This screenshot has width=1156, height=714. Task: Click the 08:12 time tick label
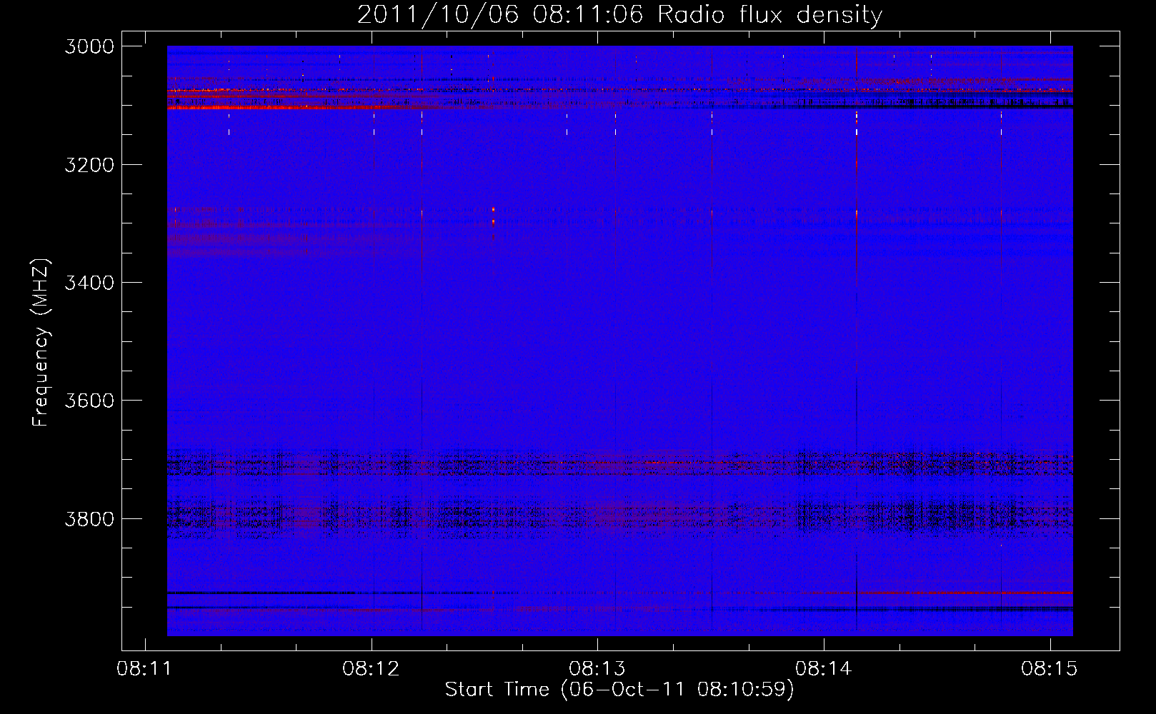(x=371, y=669)
